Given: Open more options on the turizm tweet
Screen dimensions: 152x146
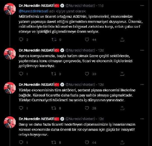Looking at the screenshot, I should [x=142, y=50].
